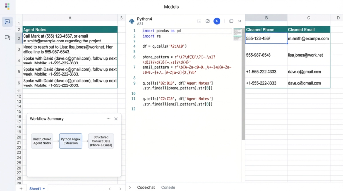Click code line 4 df = q.cells
Screen dimensions: 343x191
(x=165, y=46)
